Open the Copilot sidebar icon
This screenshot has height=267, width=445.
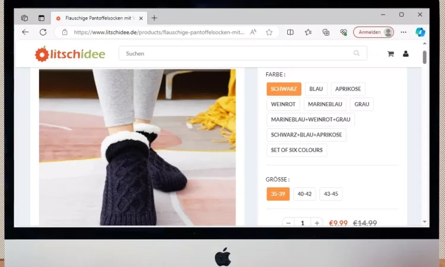[420, 32]
